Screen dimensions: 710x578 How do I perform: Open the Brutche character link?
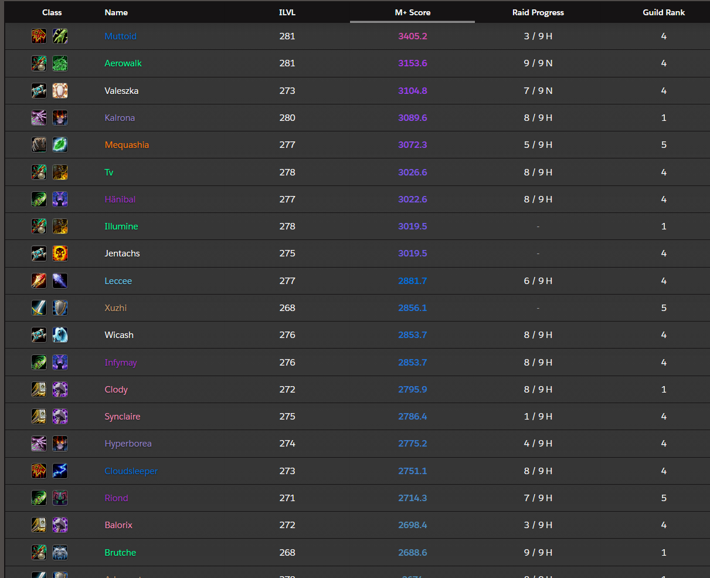[120, 553]
